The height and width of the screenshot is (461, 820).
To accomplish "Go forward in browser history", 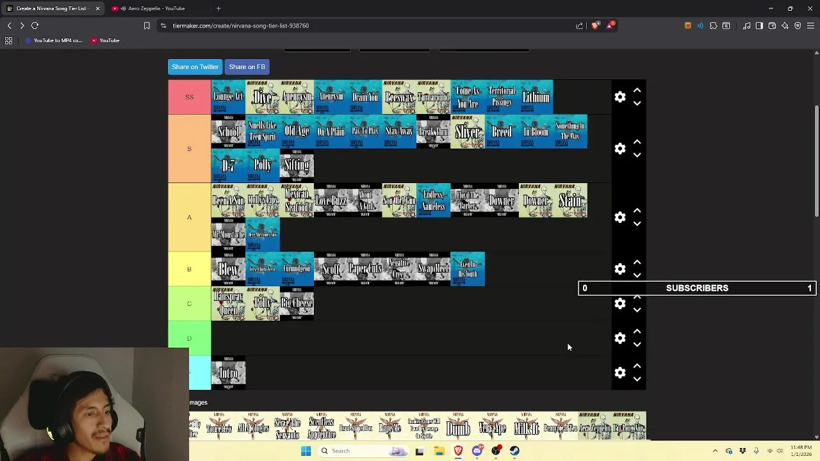I will (22, 26).
